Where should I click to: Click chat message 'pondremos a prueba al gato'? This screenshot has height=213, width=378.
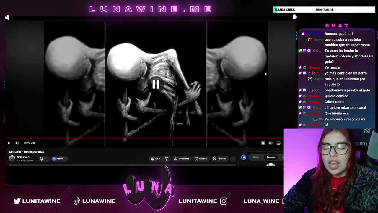347,90
